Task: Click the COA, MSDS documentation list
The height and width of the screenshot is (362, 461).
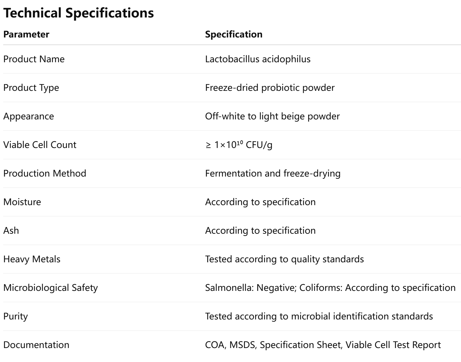Action: click(x=323, y=345)
